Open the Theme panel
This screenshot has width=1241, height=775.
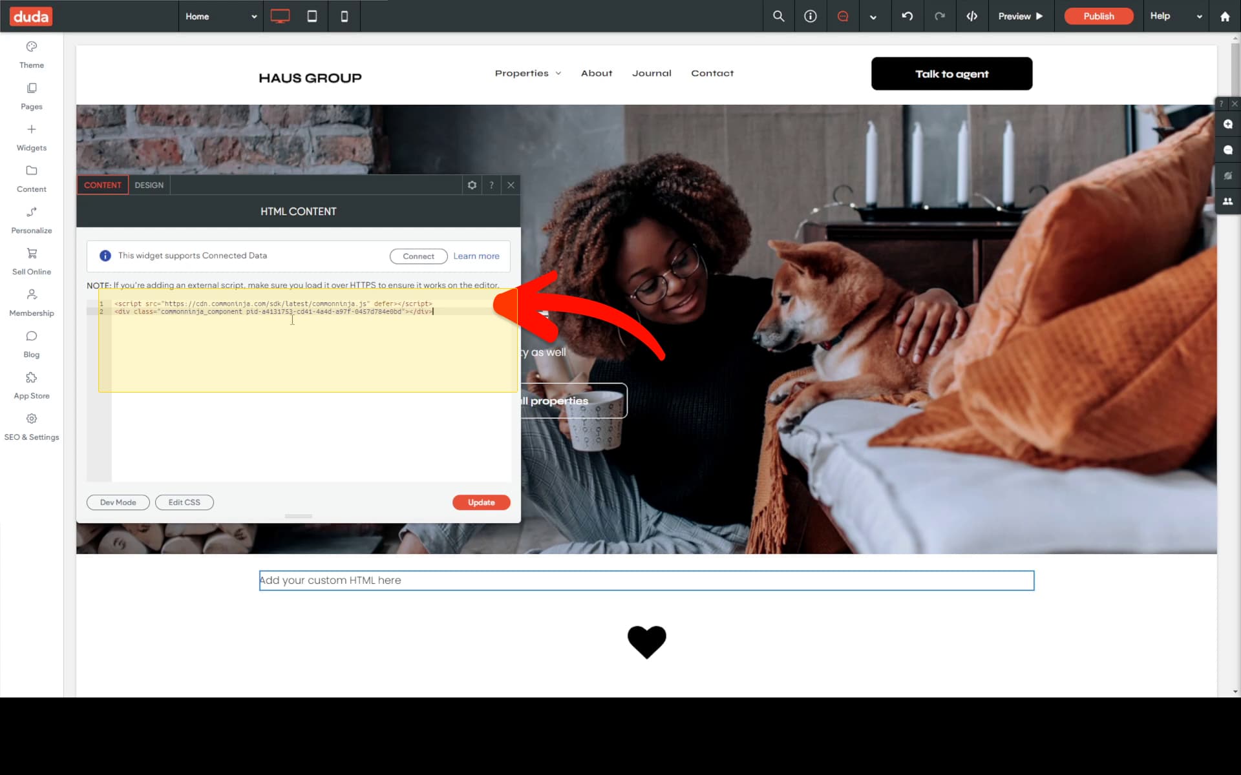pos(32,55)
